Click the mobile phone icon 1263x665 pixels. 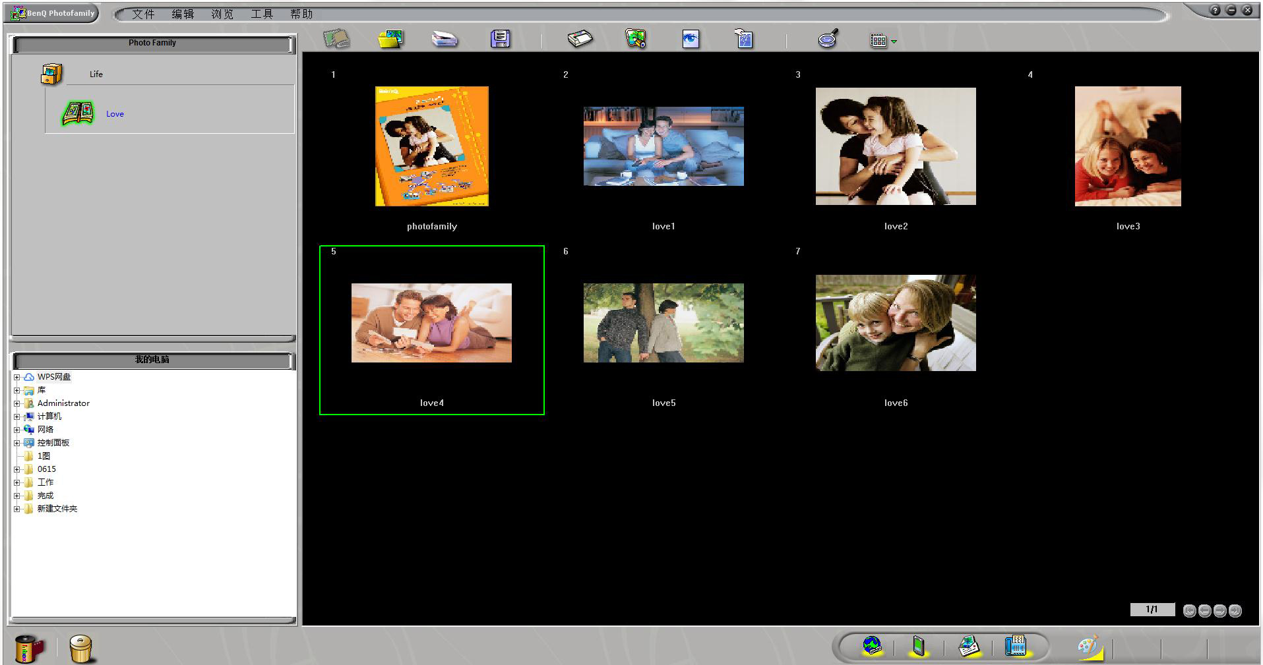918,646
